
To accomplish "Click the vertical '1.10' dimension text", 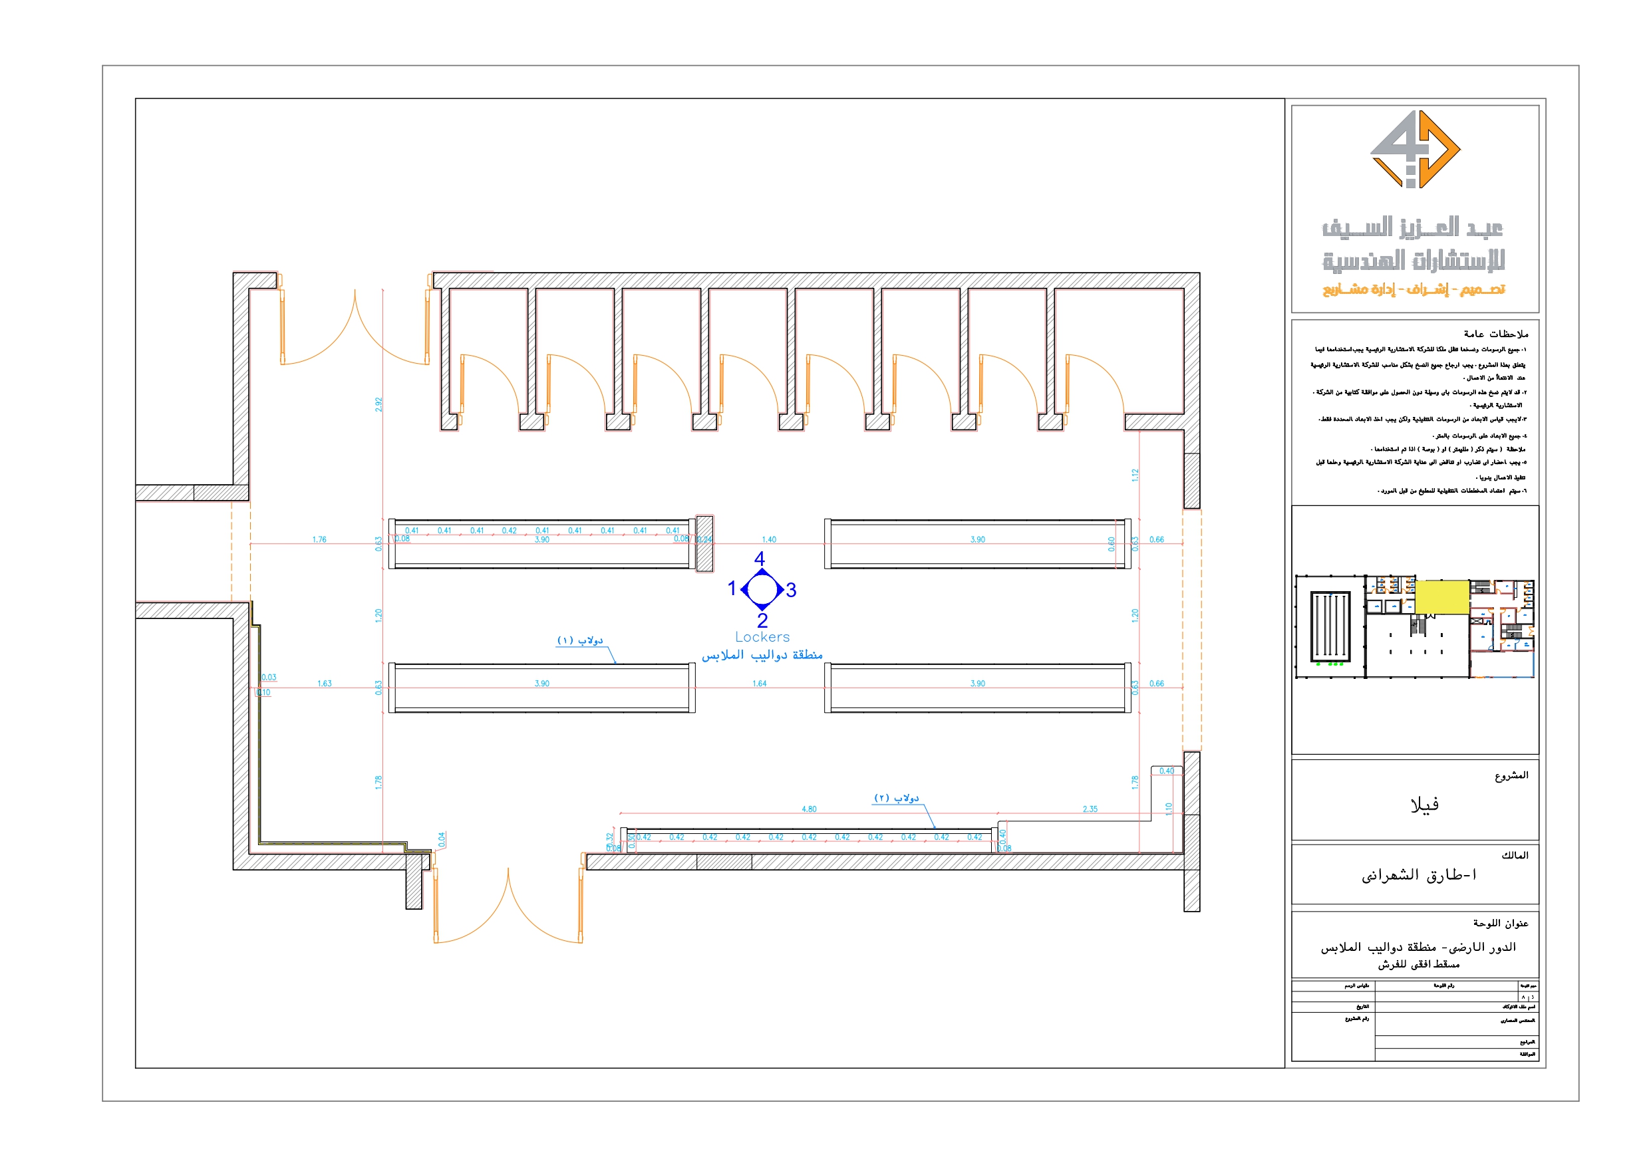I will coord(1169,809).
